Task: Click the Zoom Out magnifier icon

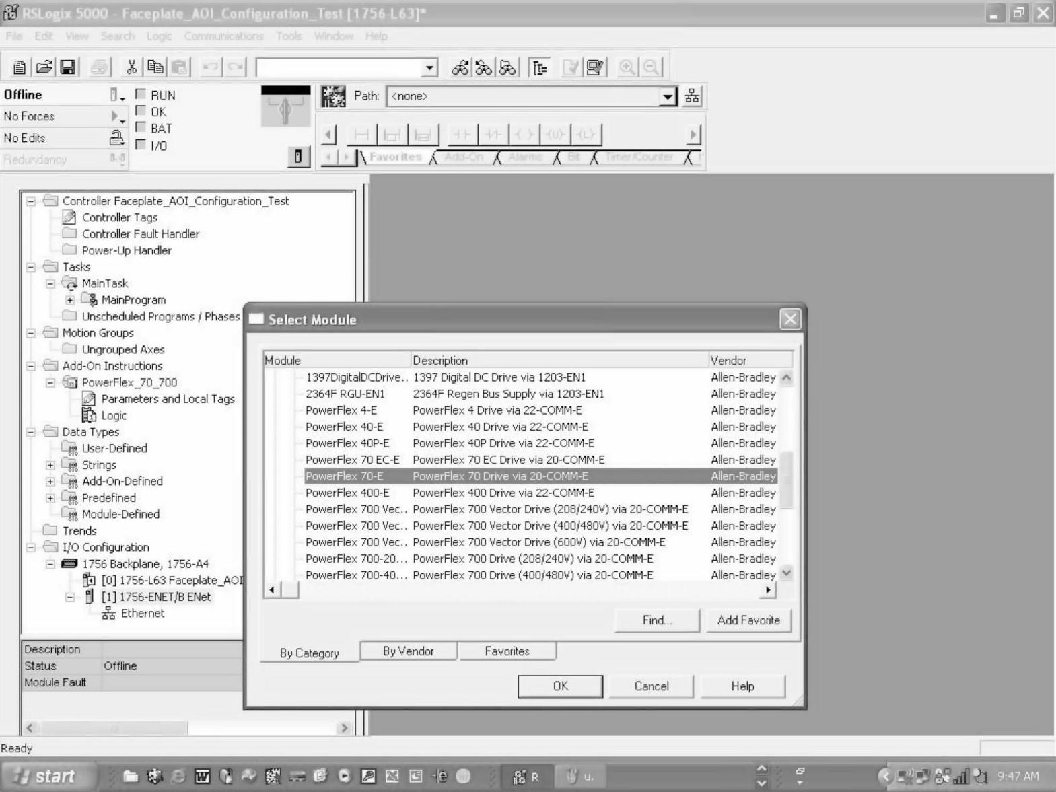Action: (651, 67)
